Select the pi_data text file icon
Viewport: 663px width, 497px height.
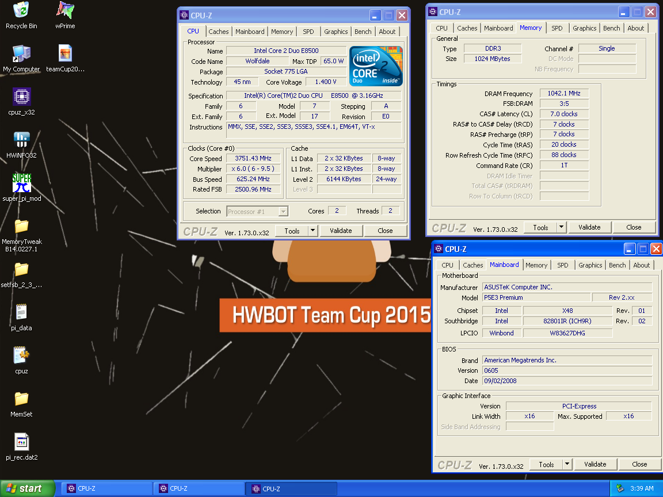coord(21,317)
